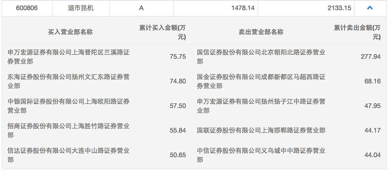Select total sell amount 2133.15

click(339, 8)
